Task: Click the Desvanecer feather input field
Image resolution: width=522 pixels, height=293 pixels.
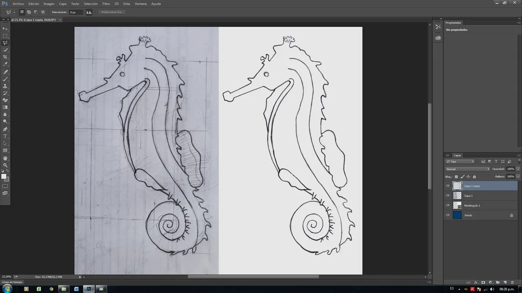Action: click(x=76, y=12)
